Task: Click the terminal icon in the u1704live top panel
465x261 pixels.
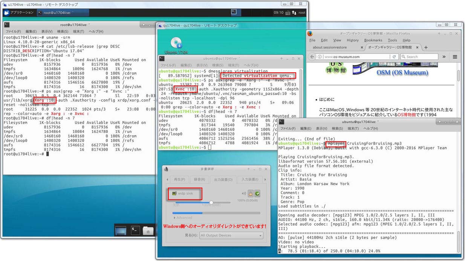Action: tap(234, 12)
